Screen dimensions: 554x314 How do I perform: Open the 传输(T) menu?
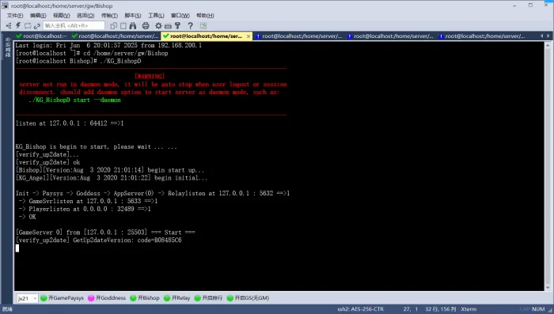pyautogui.click(x=109, y=16)
